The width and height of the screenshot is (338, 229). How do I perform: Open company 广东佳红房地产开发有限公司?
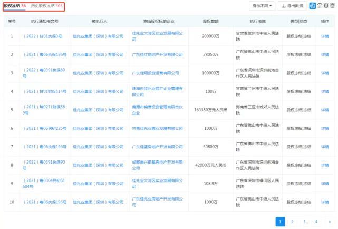tap(157, 55)
